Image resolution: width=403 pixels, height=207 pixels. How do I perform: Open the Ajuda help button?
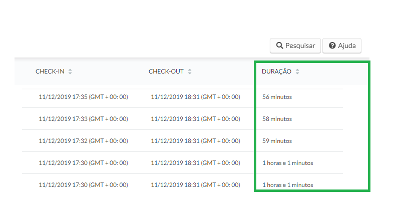point(342,45)
